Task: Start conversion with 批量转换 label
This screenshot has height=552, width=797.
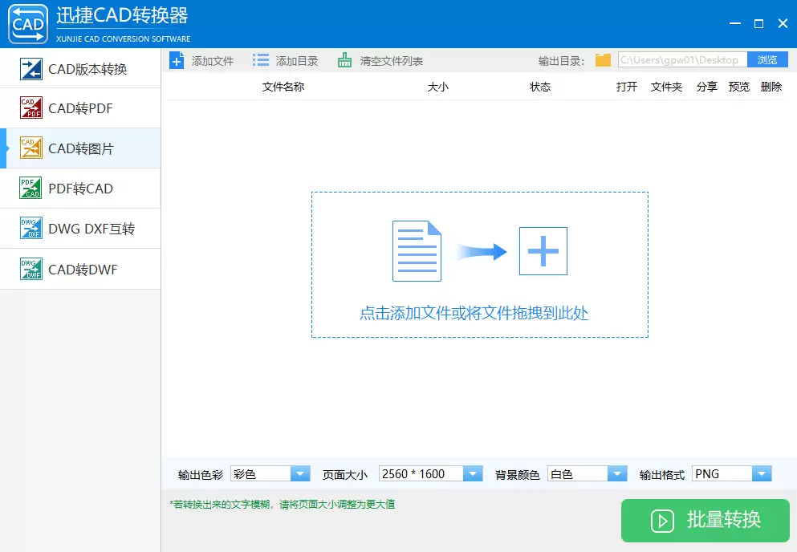Action: click(724, 519)
